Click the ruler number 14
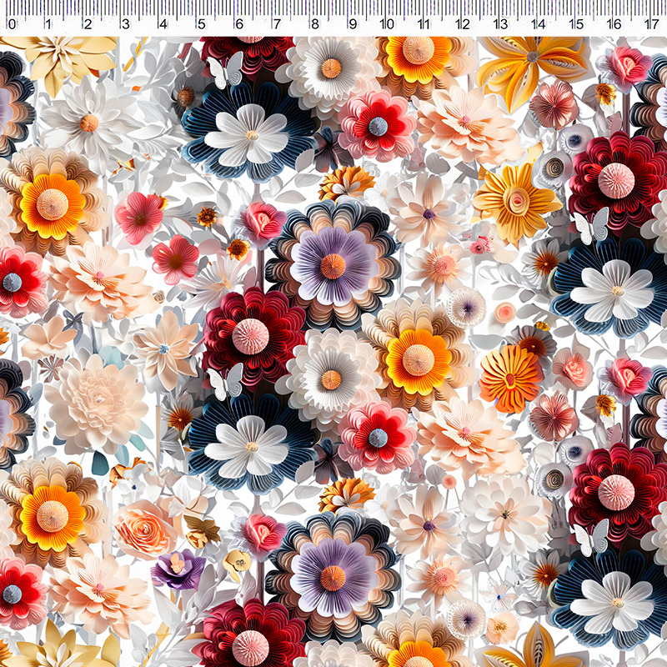This screenshot has width=667, height=667. coord(539,24)
